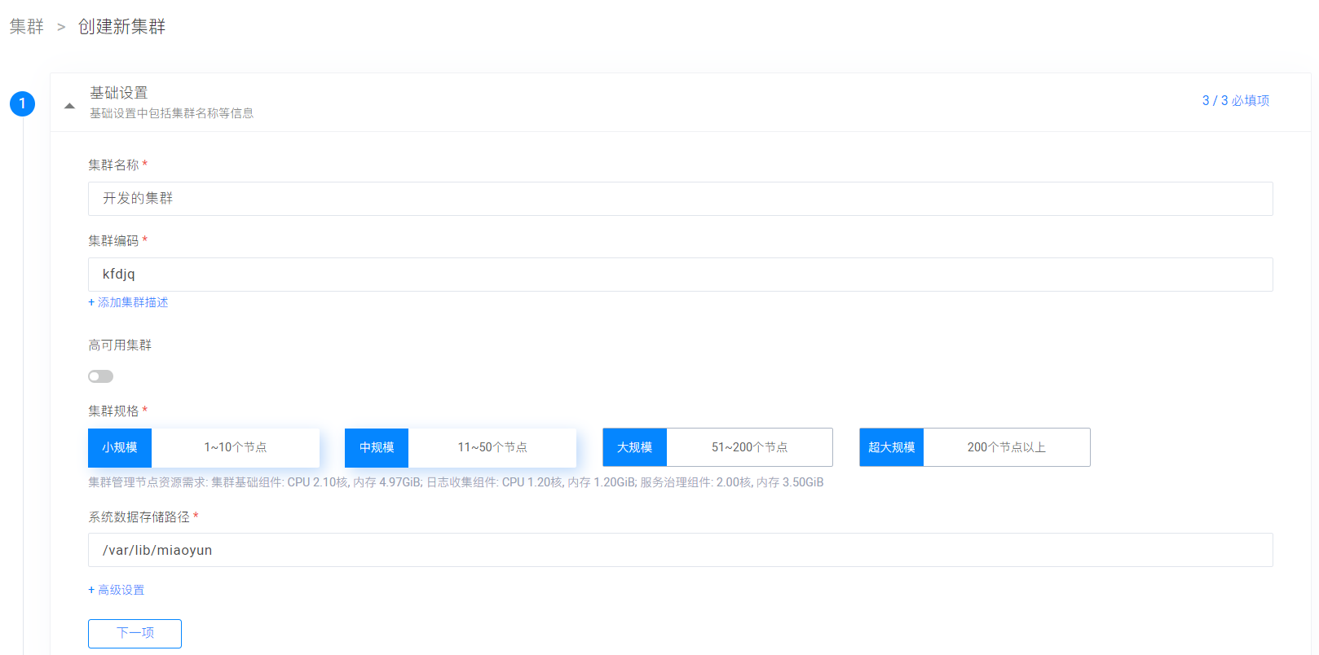The width and height of the screenshot is (1319, 655).
Task: Open the 添加集群描述 link
Action: click(x=128, y=302)
